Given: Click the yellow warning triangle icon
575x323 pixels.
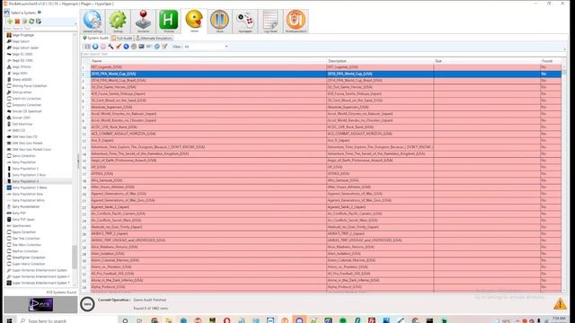Looking at the screenshot, I should coord(560,304).
